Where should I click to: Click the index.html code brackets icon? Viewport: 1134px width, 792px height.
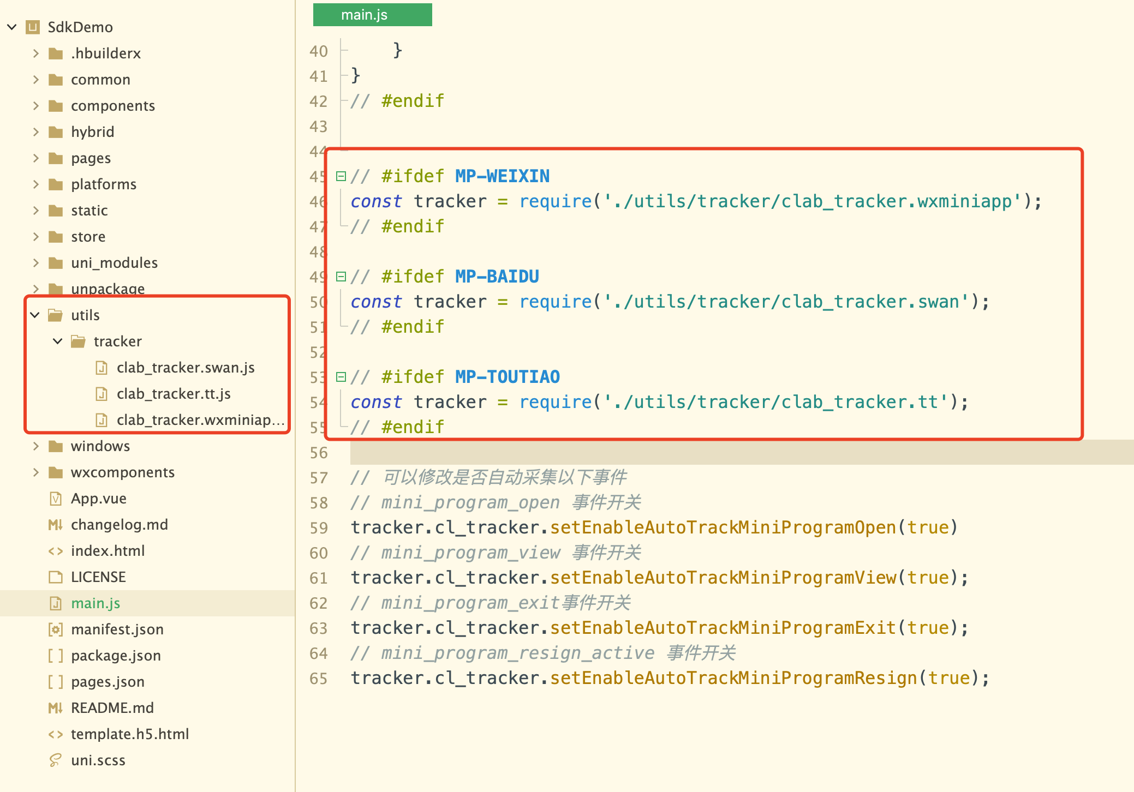point(55,551)
